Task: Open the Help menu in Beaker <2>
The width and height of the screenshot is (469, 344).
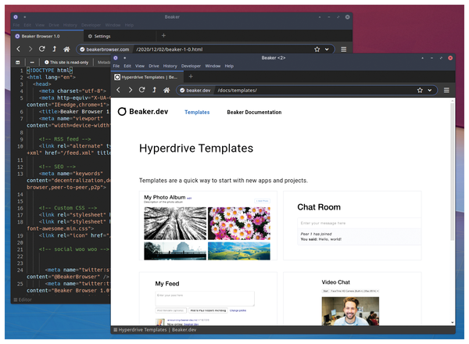Action: coord(229,66)
